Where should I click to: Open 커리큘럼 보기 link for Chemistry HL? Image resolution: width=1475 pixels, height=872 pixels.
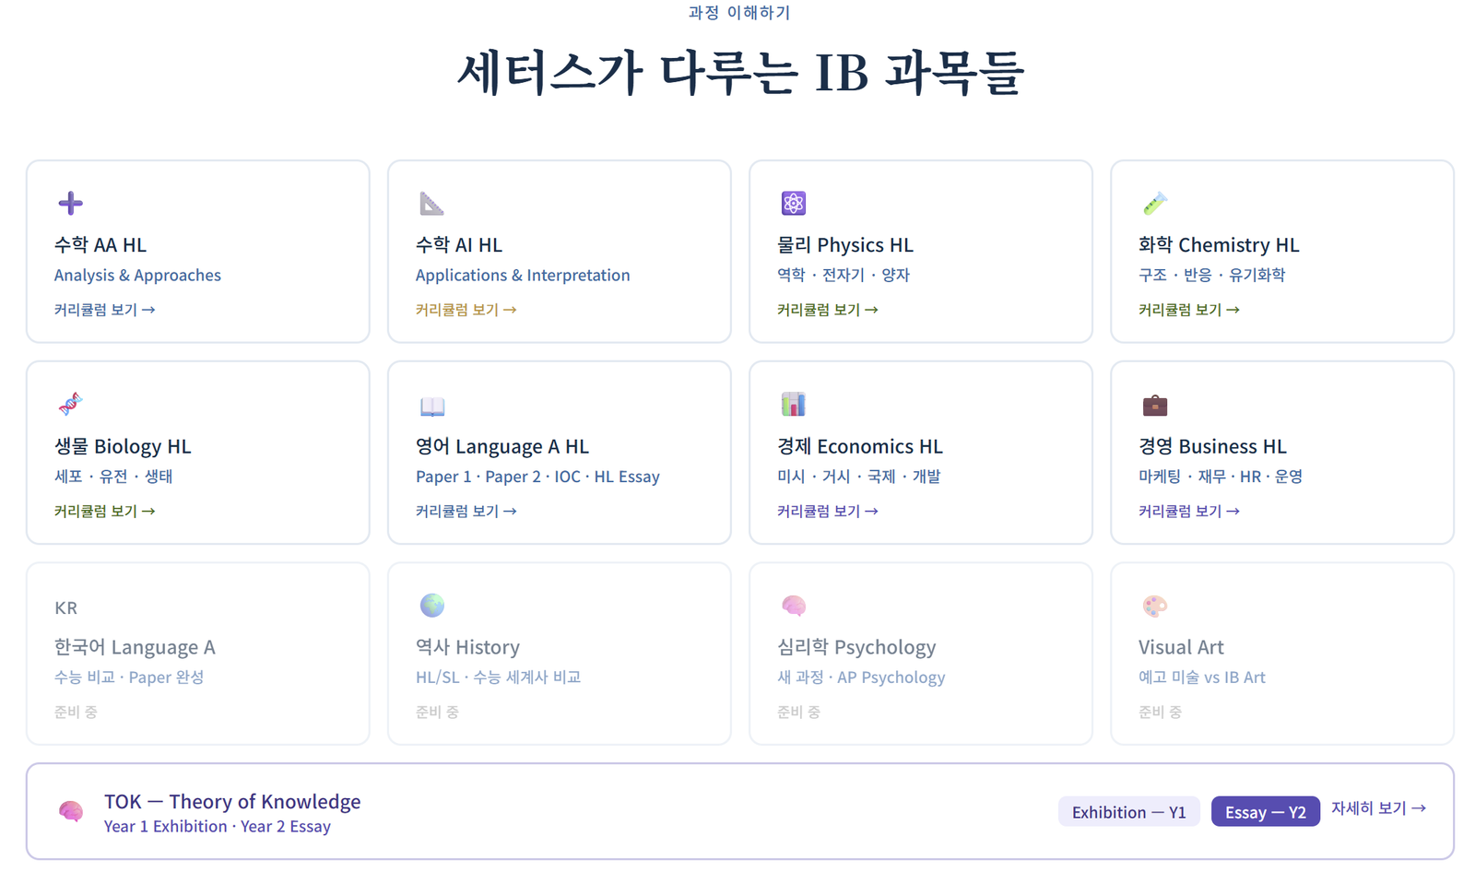tap(1188, 310)
